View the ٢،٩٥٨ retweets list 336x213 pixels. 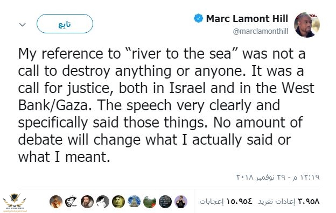point(289,201)
